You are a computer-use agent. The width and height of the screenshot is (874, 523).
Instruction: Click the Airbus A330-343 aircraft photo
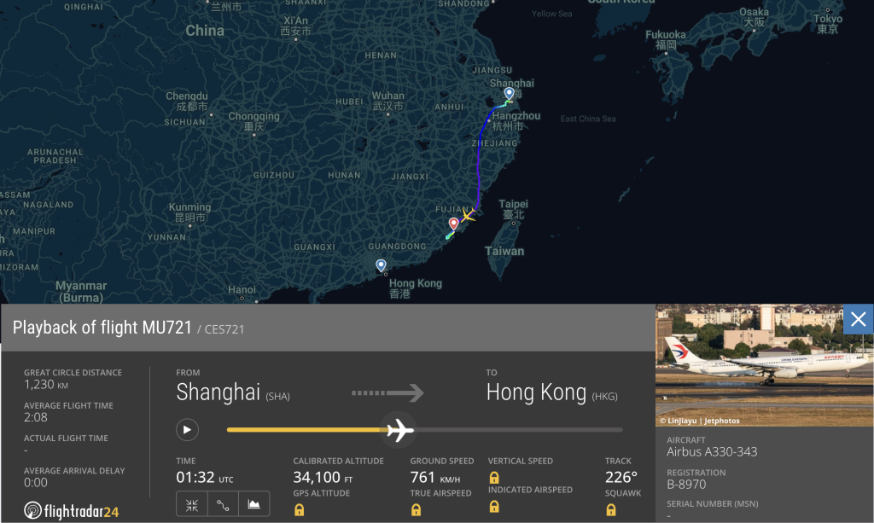[x=760, y=363]
